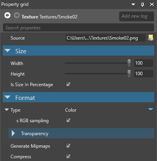This screenshot has width=157, height=161.
Task: Toggle sRGB sampling checkbox
Action: pyautogui.click(x=68, y=120)
